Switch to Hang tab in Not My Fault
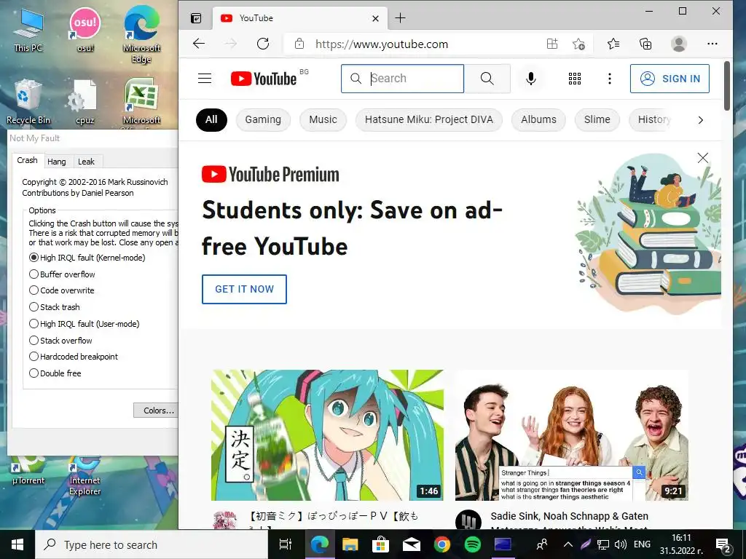The width and height of the screenshot is (746, 559). [57, 162]
